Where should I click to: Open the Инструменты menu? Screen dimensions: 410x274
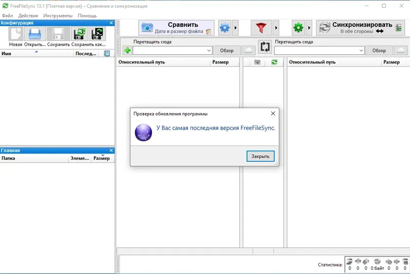[58, 16]
